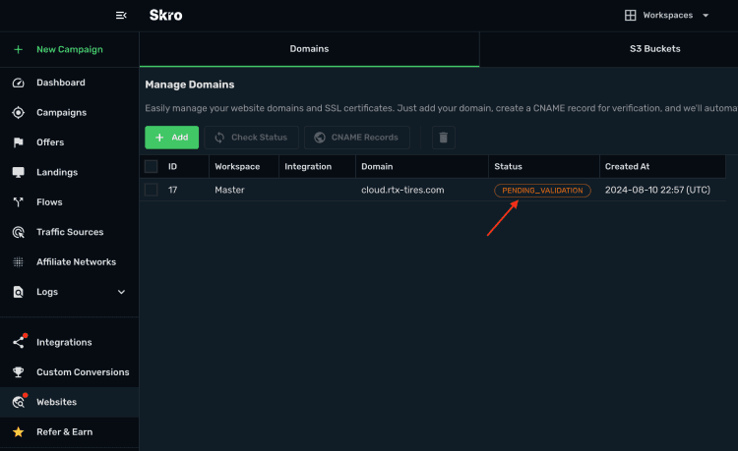
Task: Click the Custom Conversions trophy icon
Action: pyautogui.click(x=19, y=372)
